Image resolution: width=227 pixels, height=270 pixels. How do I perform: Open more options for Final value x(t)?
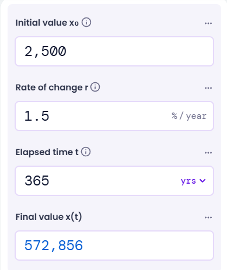tap(208, 218)
